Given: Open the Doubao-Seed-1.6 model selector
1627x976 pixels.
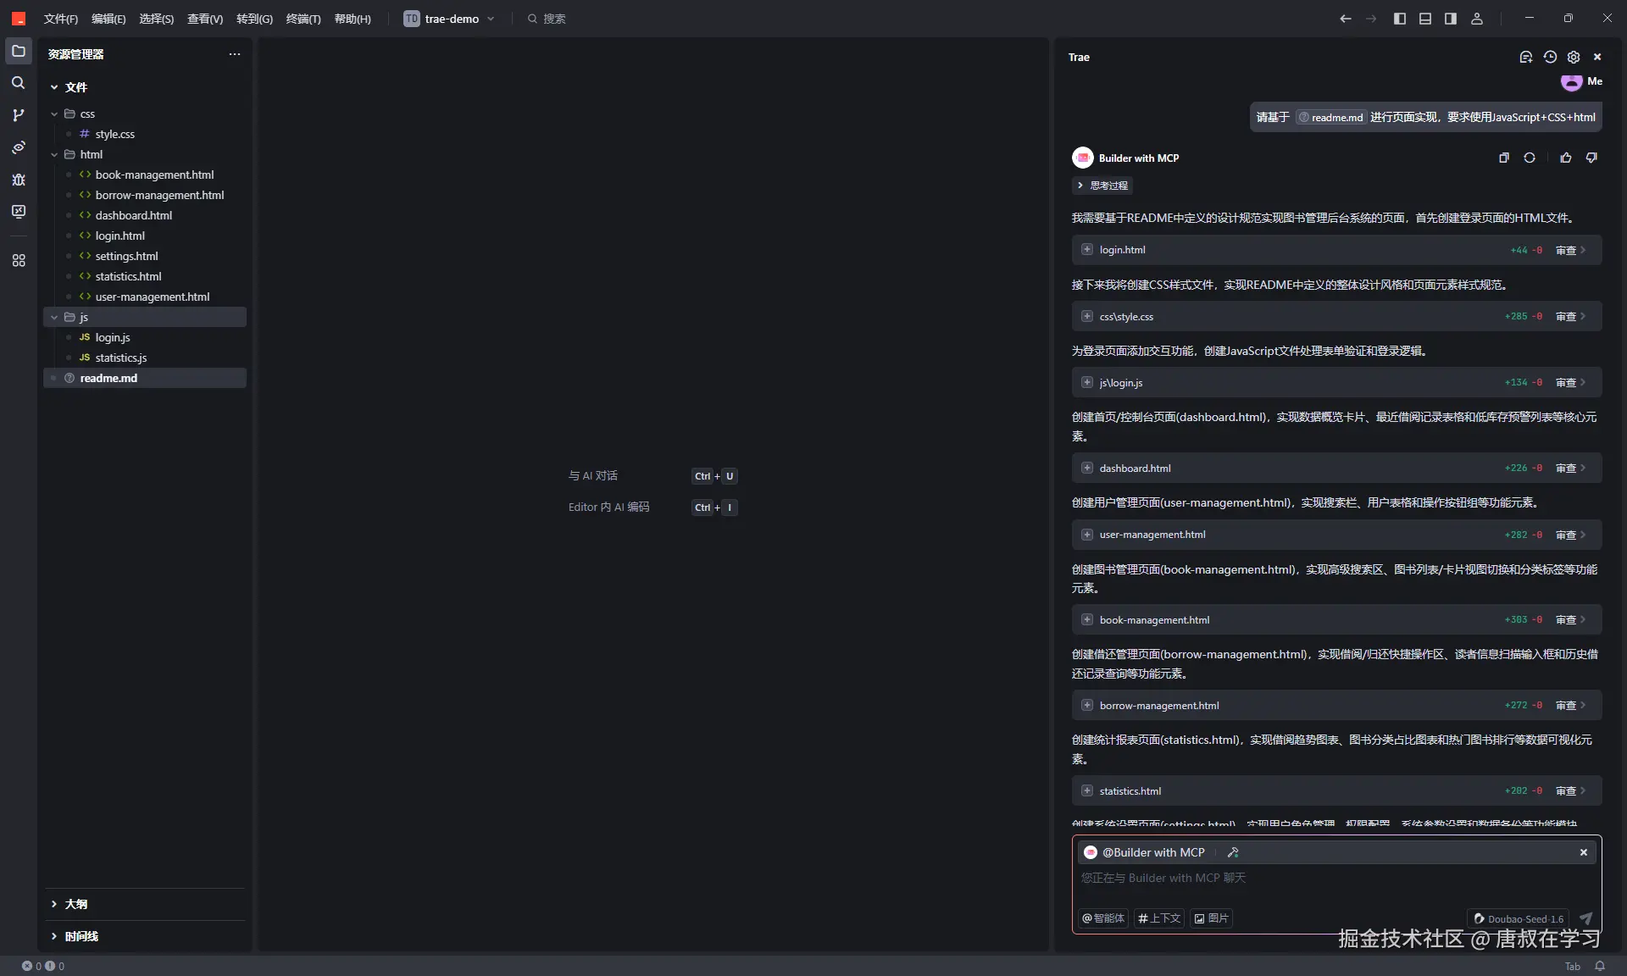Looking at the screenshot, I should [x=1517, y=918].
